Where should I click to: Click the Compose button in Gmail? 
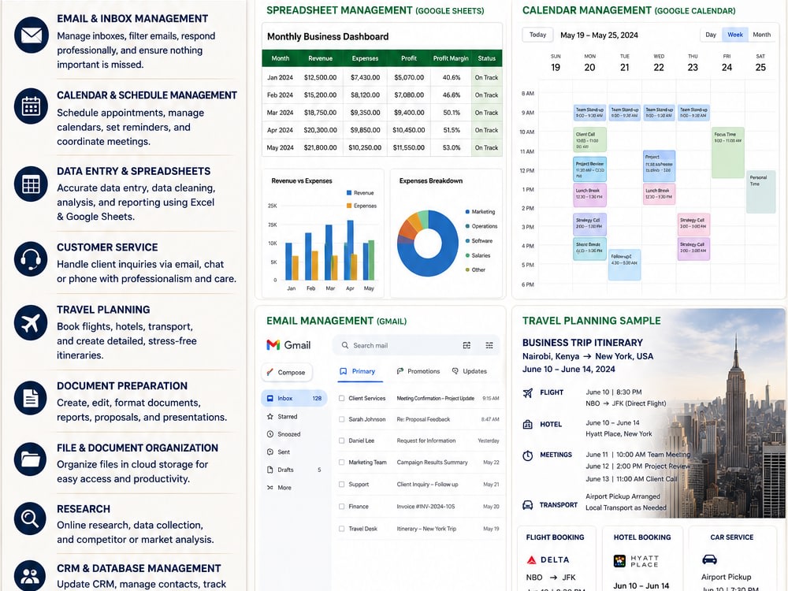point(287,373)
